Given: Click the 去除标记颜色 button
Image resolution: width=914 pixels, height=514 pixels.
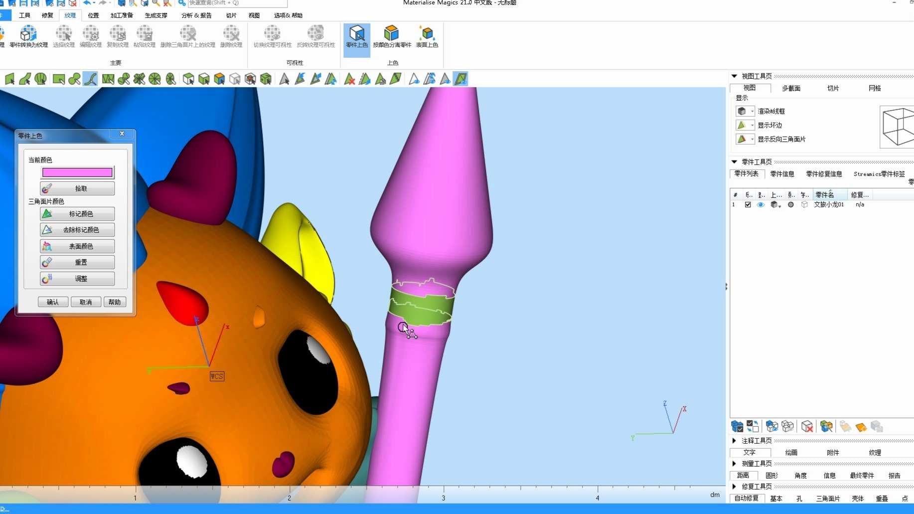Looking at the screenshot, I should click(77, 230).
